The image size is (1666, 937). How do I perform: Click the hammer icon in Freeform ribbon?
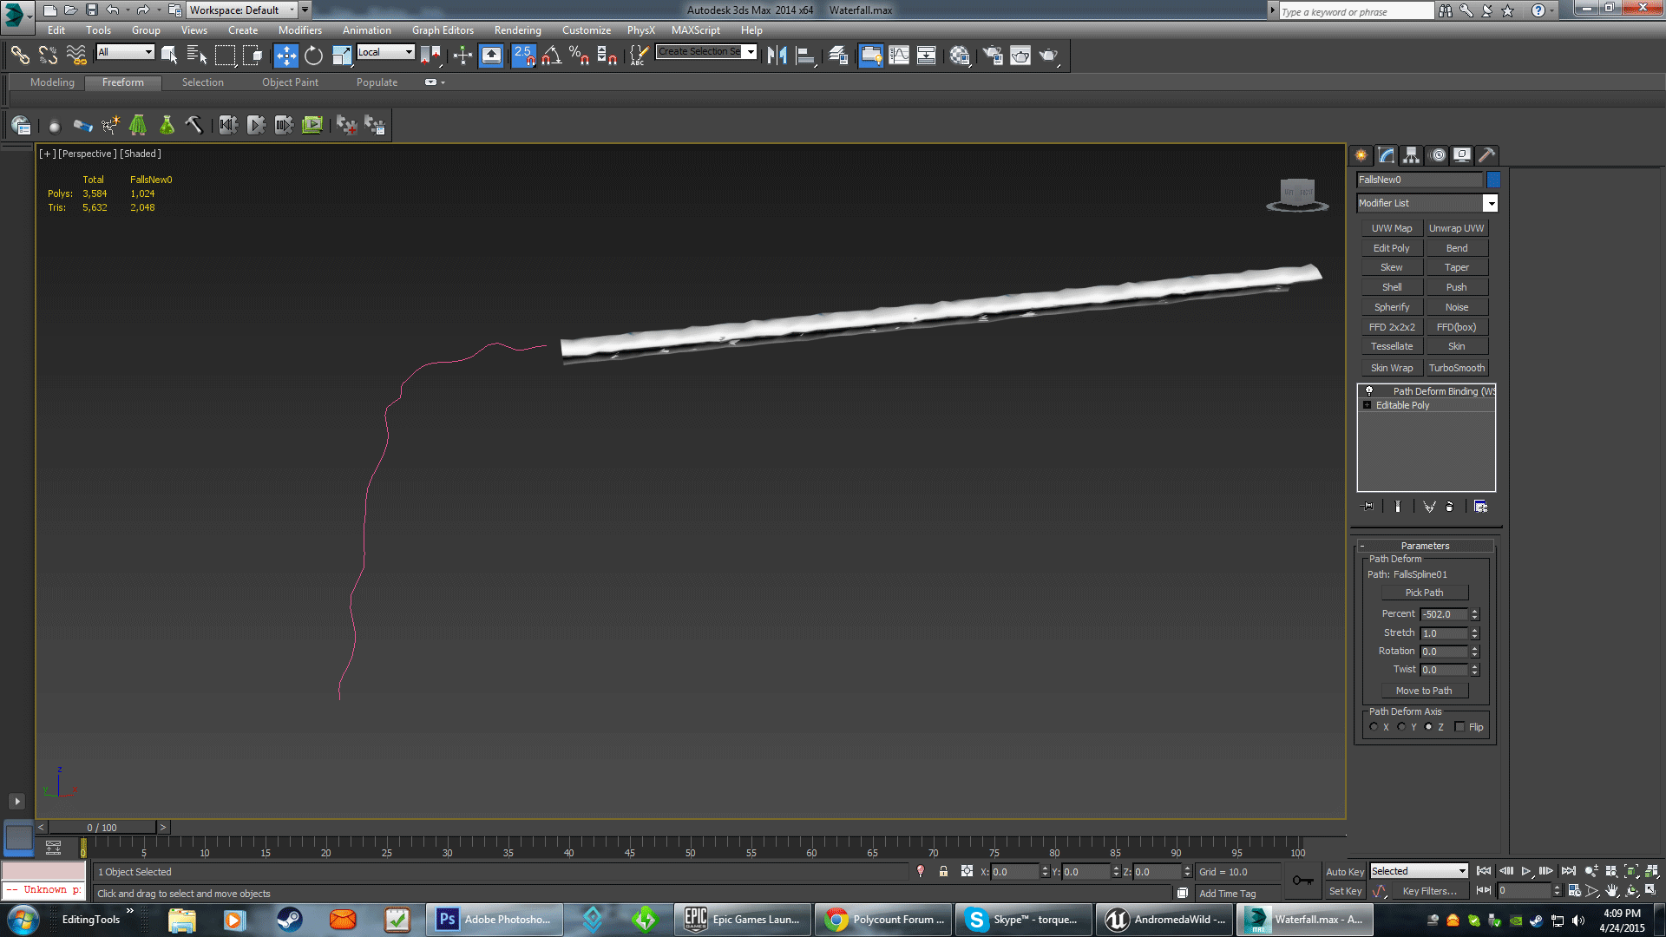(x=193, y=125)
